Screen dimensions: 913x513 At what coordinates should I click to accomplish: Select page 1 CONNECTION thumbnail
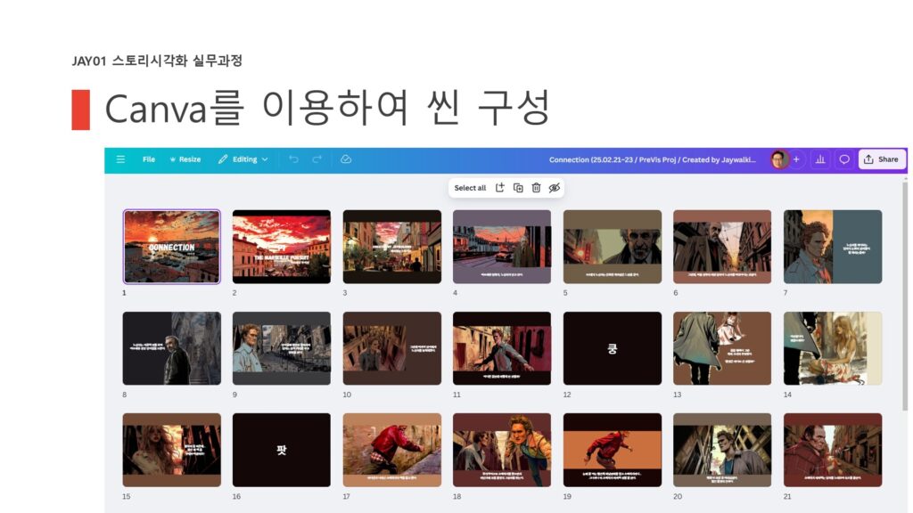(172, 247)
